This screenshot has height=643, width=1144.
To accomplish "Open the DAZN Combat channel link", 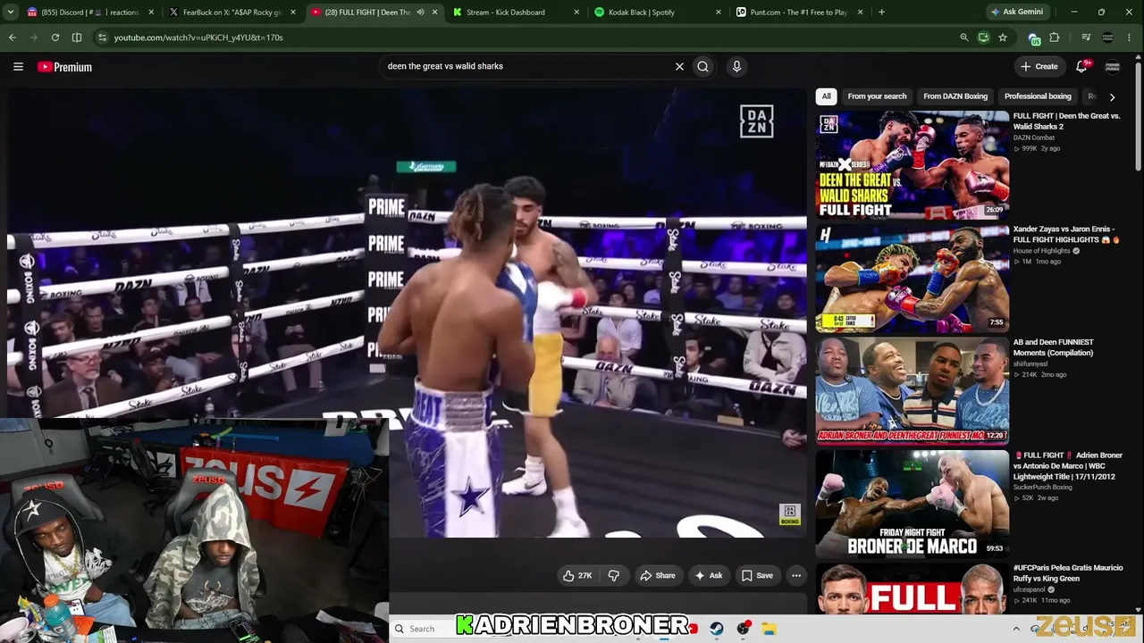I will 1034,138.
